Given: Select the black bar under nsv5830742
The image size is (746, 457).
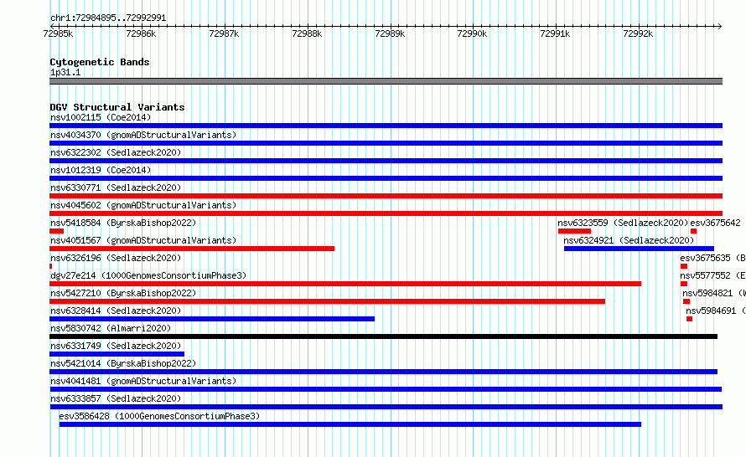Looking at the screenshot, I should point(383,336).
